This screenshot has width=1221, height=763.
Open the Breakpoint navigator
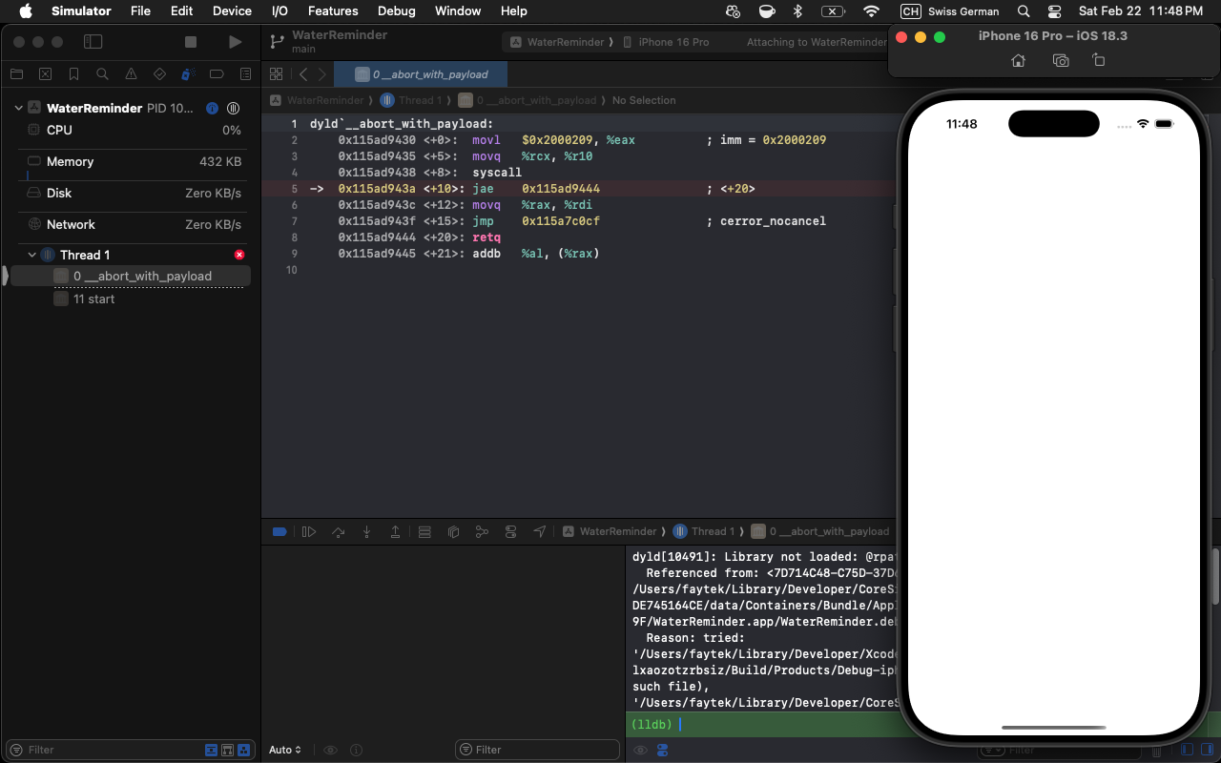[217, 74]
